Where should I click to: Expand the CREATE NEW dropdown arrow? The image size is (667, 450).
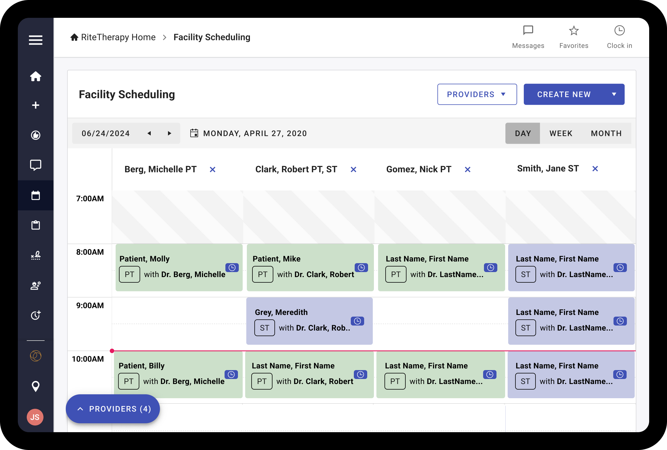point(614,94)
